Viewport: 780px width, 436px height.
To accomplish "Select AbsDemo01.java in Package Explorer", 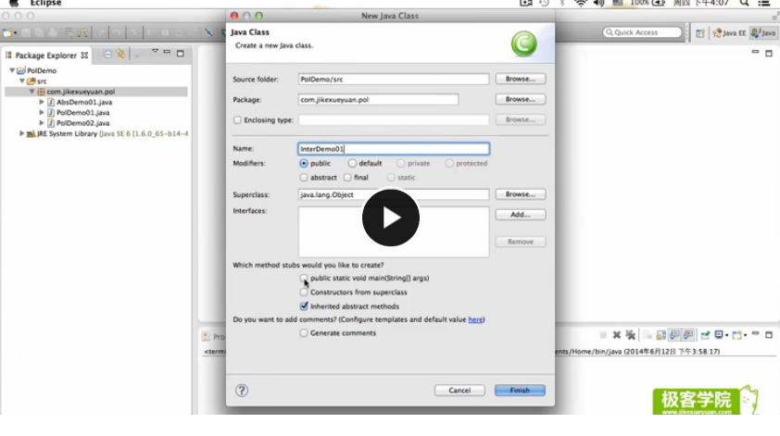I will [84, 102].
